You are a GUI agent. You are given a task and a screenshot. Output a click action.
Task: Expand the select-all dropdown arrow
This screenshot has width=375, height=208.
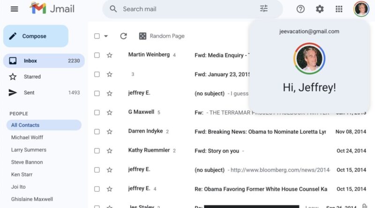106,36
